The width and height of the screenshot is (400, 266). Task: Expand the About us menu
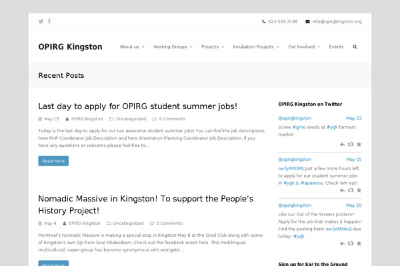[132, 47]
